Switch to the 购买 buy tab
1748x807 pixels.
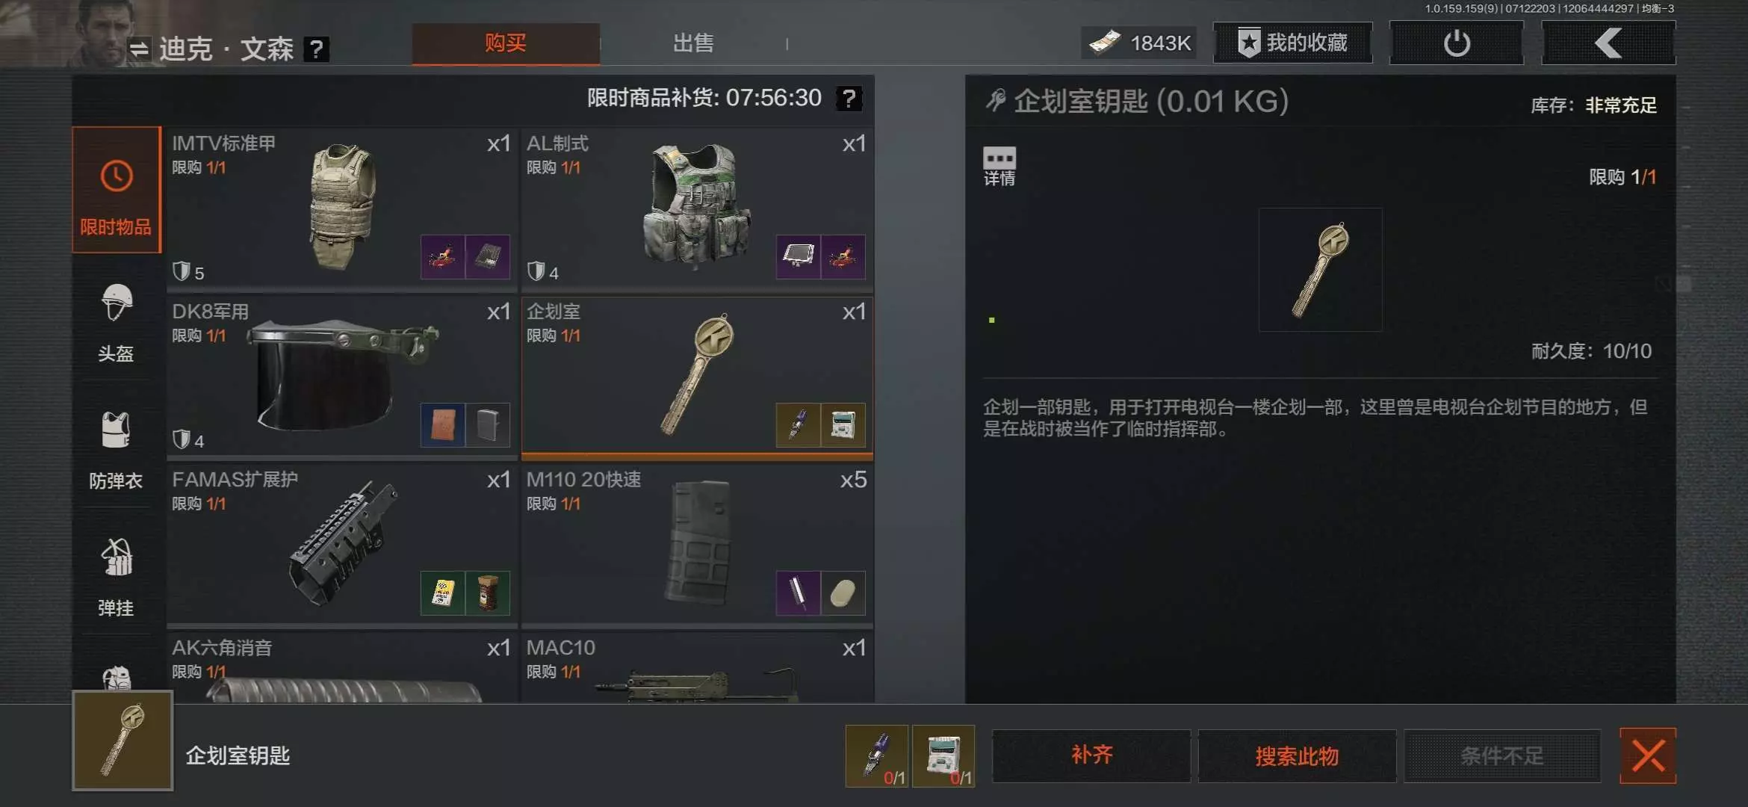click(x=506, y=43)
